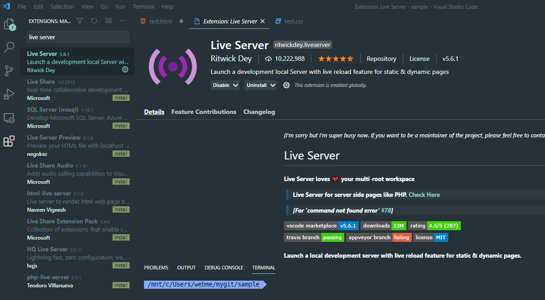Switch to the PROBLEMS panel tab
Screen dimensions: 545x300
point(156,268)
